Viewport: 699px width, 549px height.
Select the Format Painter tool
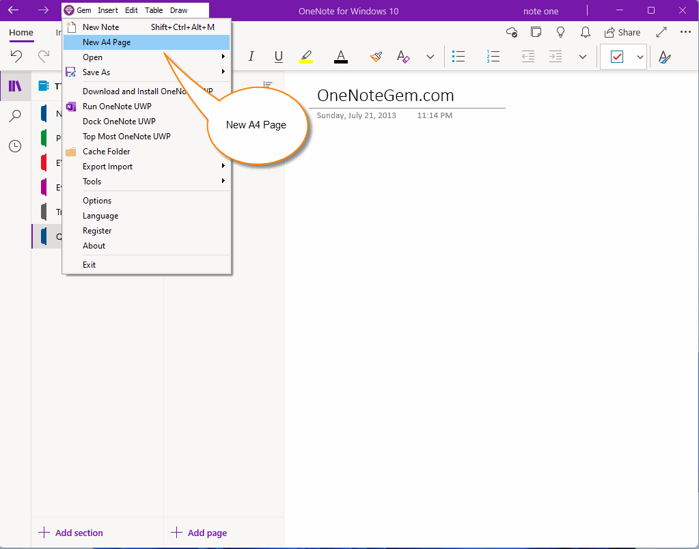pos(375,57)
